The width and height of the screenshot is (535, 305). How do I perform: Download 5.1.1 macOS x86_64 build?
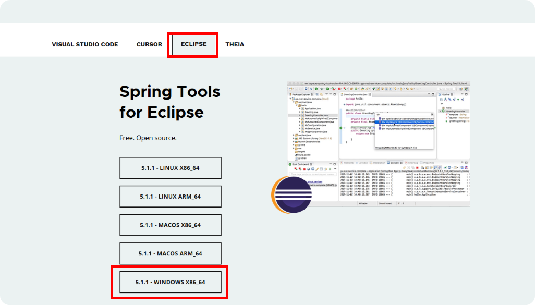pyautogui.click(x=171, y=225)
